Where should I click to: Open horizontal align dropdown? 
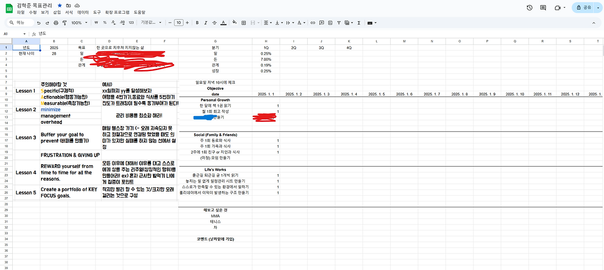pos(268,23)
